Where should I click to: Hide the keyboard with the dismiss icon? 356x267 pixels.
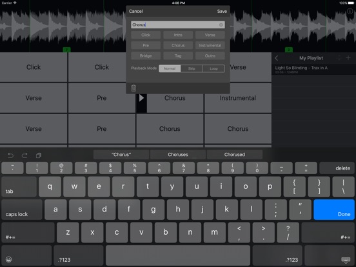coord(346,260)
